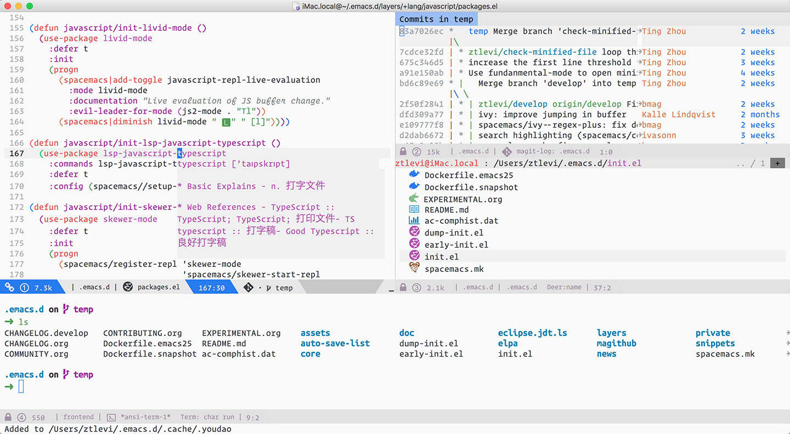The height and width of the screenshot is (434, 790).
Task: Click 'layers' directory in ls output
Action: point(612,333)
